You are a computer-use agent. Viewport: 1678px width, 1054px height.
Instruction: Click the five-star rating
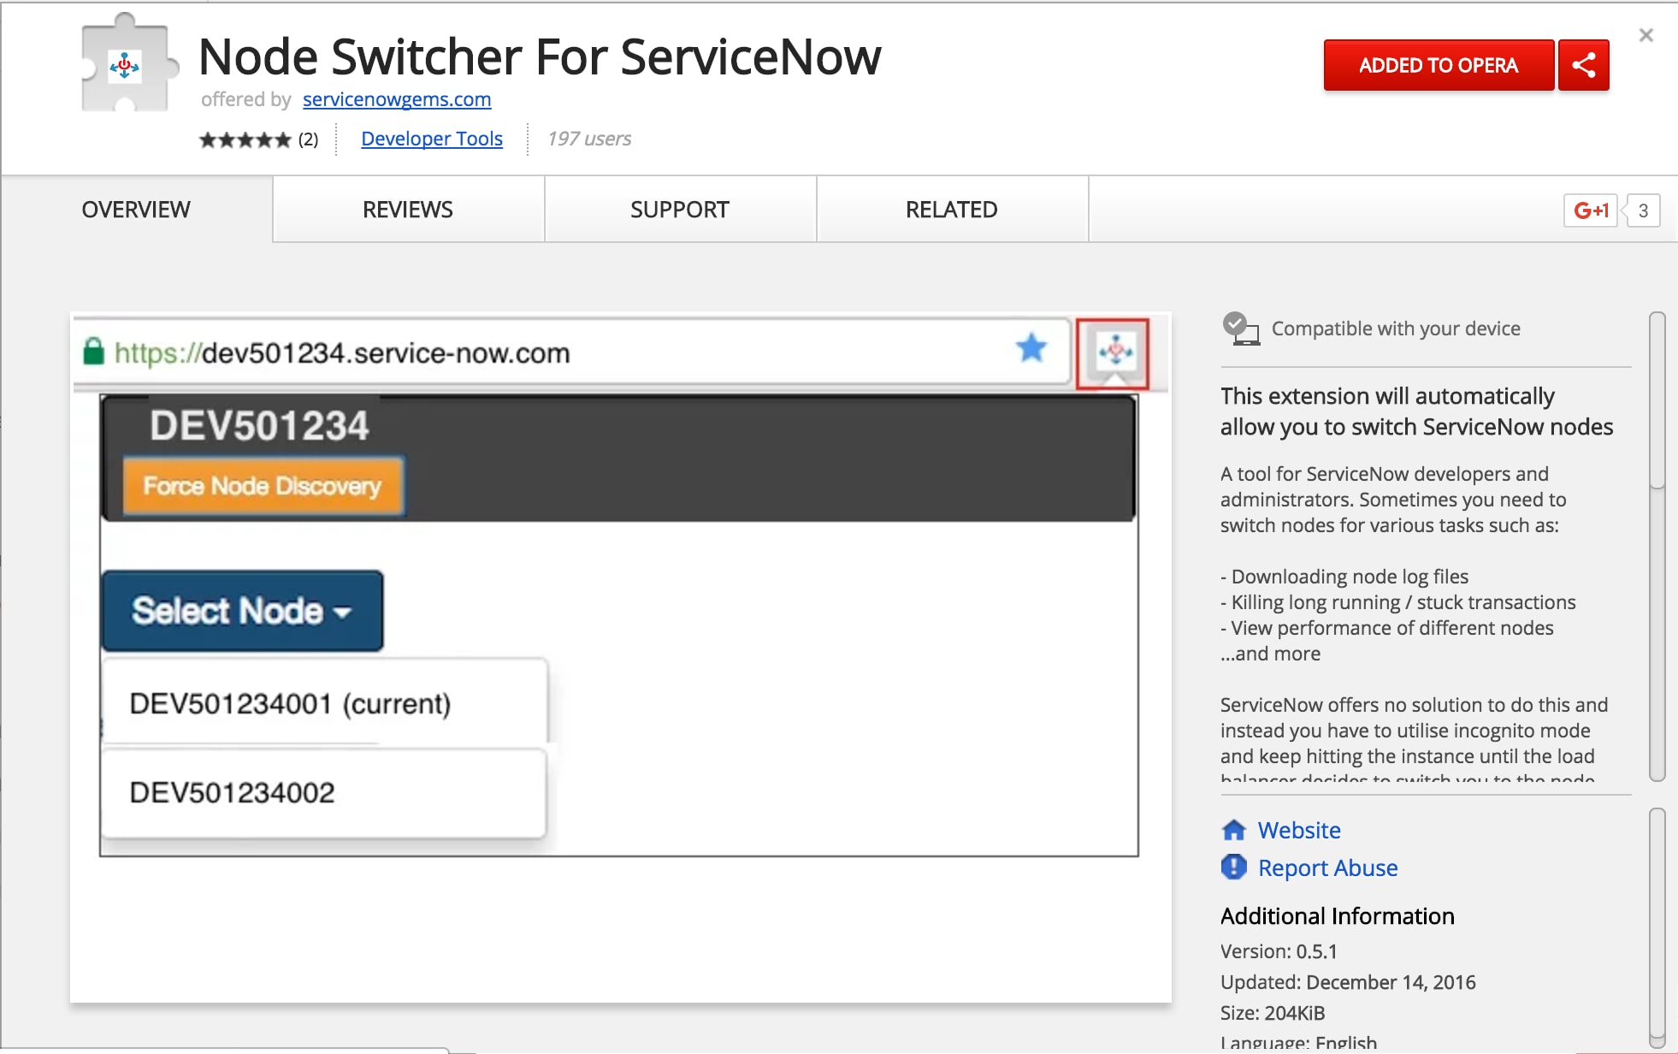coord(245,139)
